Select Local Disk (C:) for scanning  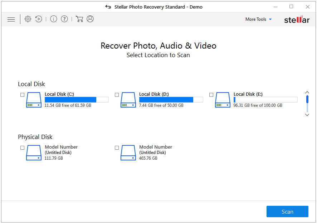(22, 95)
